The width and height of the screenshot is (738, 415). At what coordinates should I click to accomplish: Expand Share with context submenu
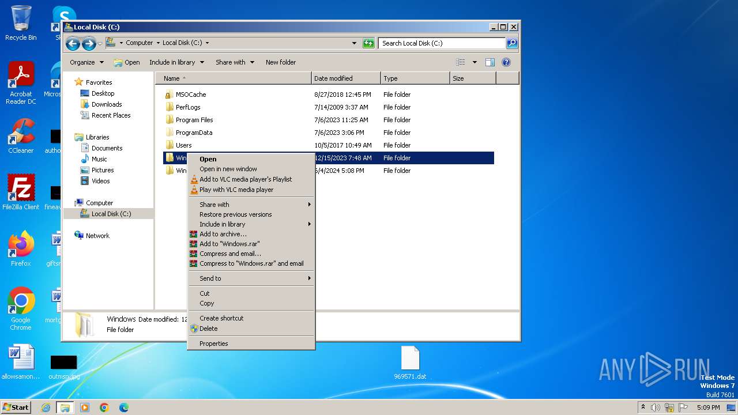click(x=251, y=205)
